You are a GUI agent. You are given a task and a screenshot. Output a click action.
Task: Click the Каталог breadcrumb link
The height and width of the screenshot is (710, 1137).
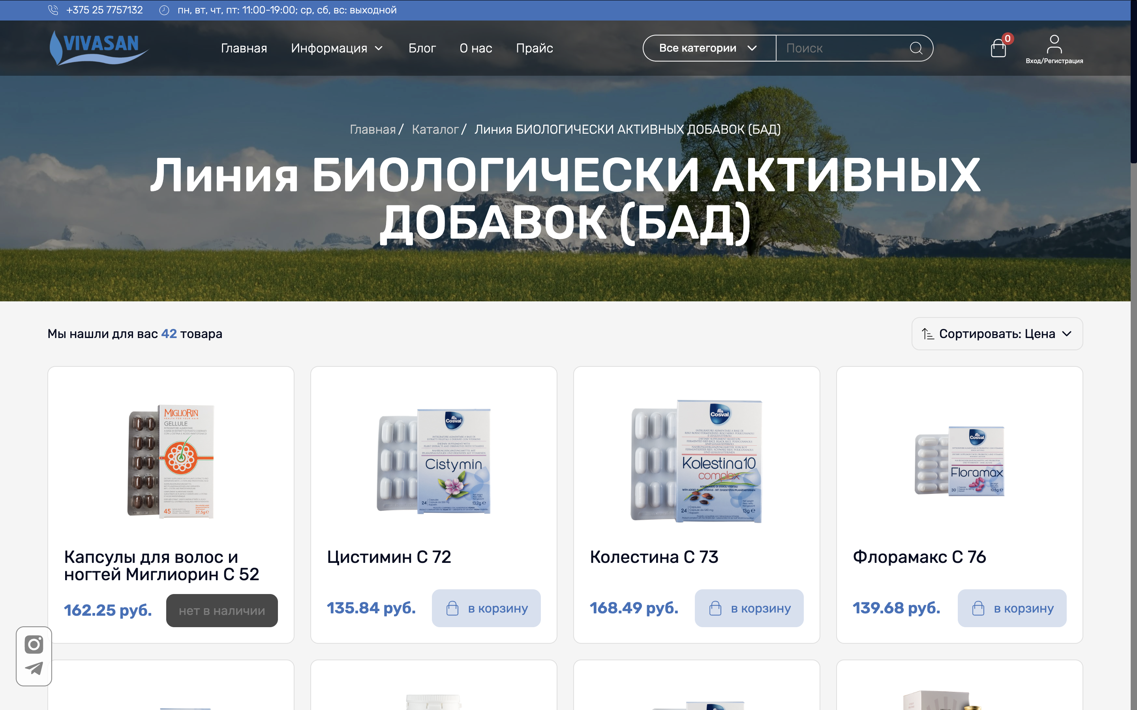435,129
